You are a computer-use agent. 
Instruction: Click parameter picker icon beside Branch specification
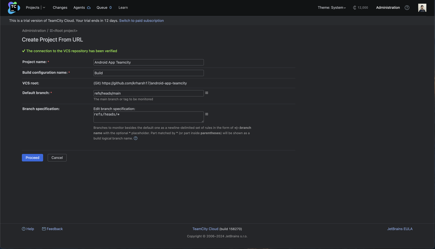(207, 114)
